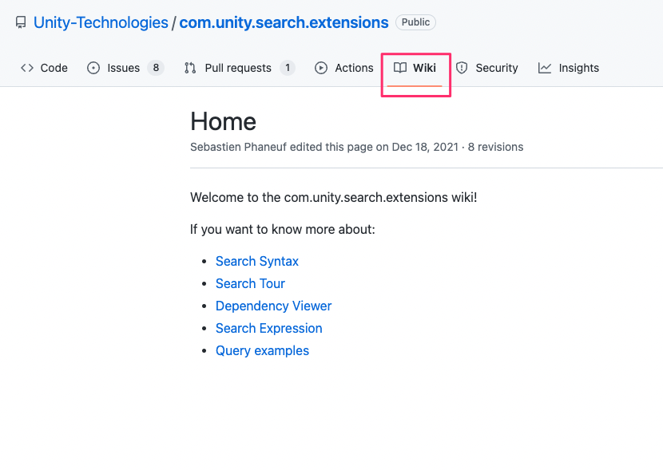Viewport: 663px width, 470px height.
Task: Click the Public visibility badge
Action: (415, 22)
